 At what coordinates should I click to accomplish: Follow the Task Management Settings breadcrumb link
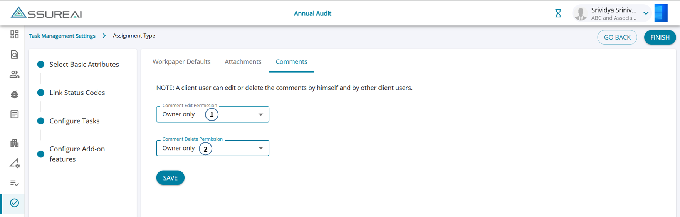(x=62, y=36)
